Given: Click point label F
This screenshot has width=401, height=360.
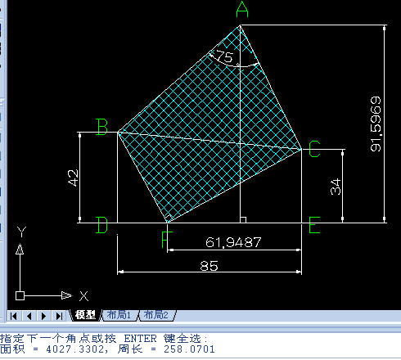Looking at the screenshot, I should pos(167,240).
